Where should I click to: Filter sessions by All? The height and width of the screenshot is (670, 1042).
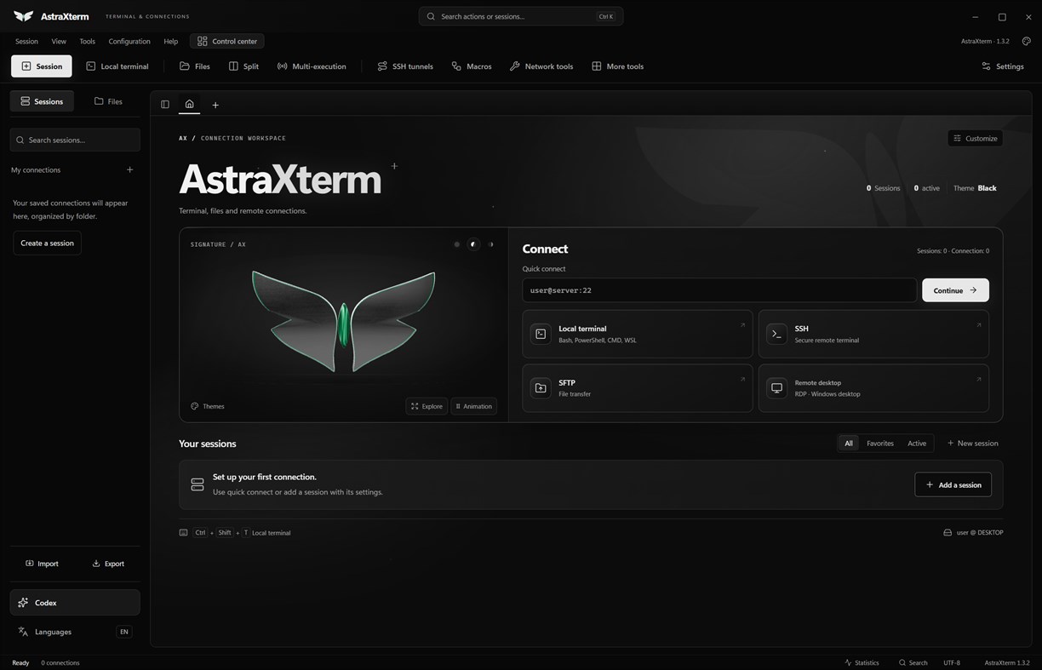[848, 444]
